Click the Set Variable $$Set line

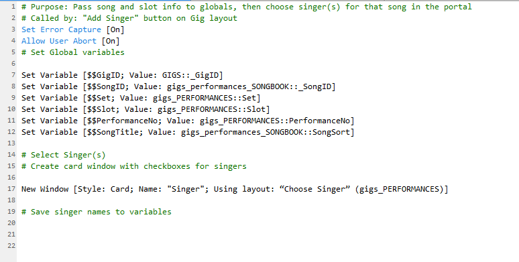pos(141,98)
